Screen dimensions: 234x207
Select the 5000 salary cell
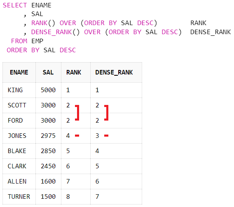[48, 90]
